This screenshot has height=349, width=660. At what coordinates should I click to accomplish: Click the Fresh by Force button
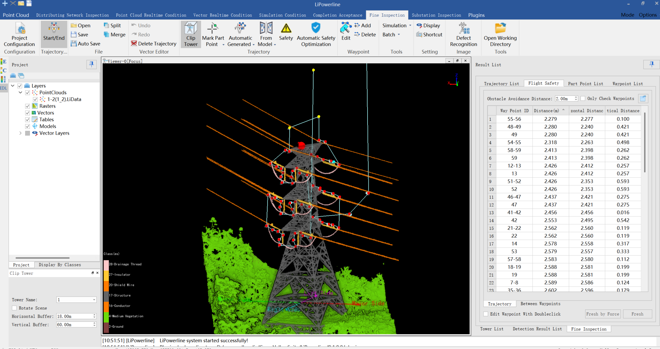[603, 314]
